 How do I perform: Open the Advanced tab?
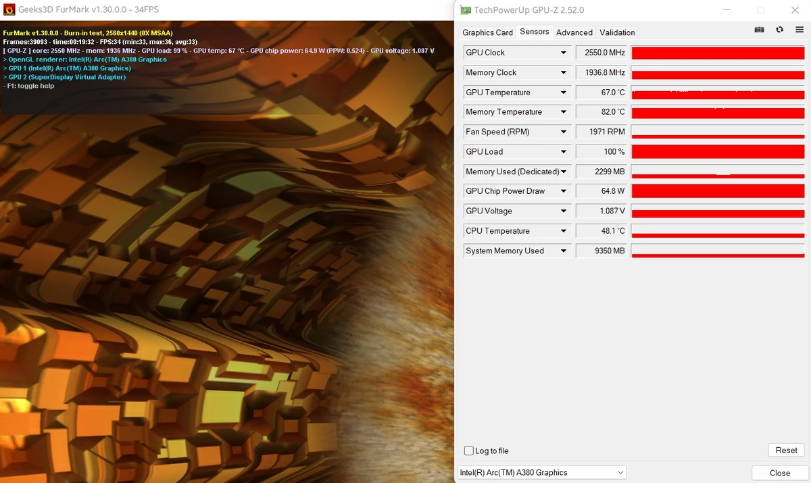point(574,32)
